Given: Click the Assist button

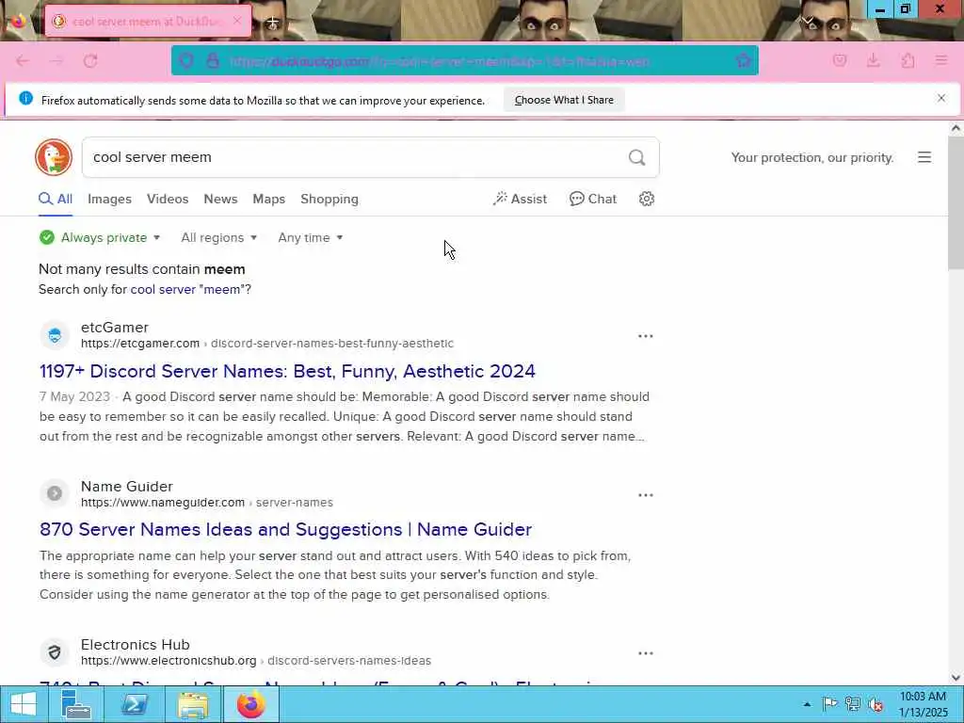Looking at the screenshot, I should tap(520, 199).
